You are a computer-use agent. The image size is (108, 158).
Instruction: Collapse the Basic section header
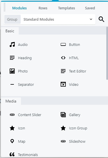(x=10, y=31)
